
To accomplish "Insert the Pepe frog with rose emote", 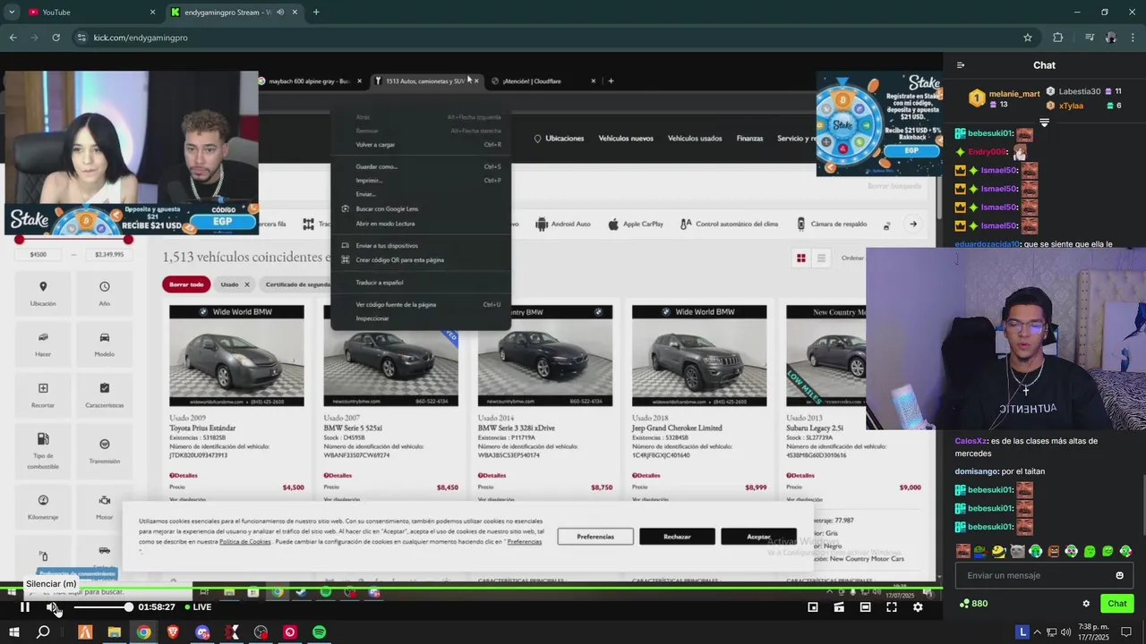I will tap(980, 551).
